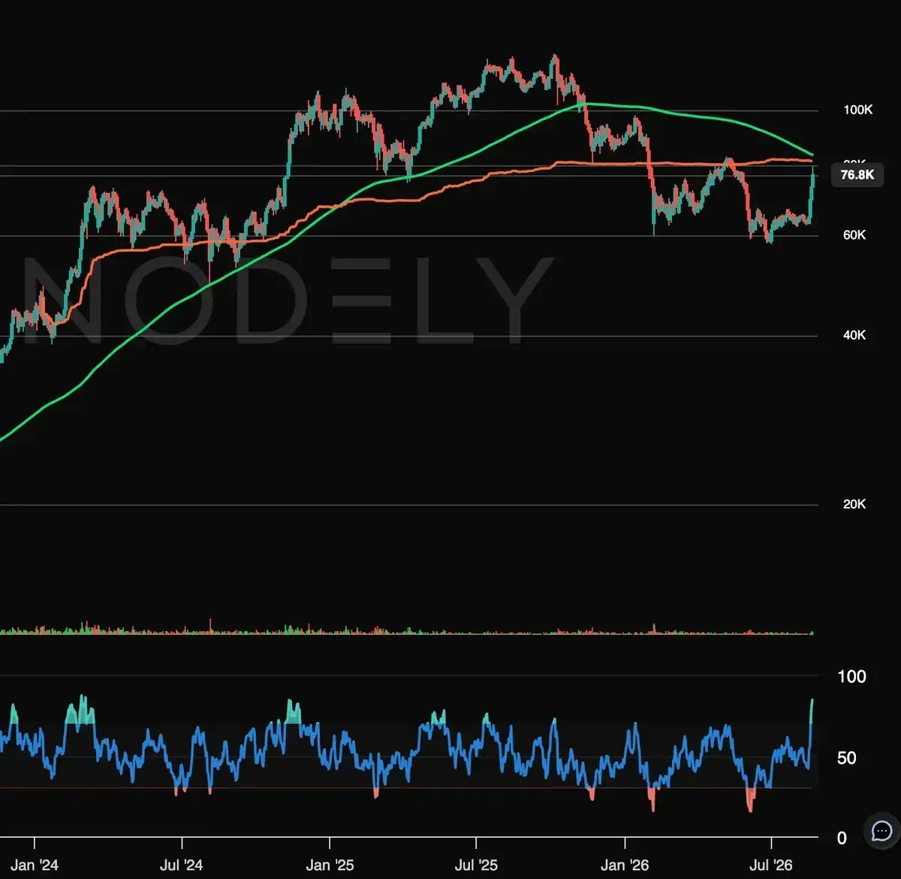Select the 20K price axis label
This screenshot has width=901, height=879.
[854, 504]
